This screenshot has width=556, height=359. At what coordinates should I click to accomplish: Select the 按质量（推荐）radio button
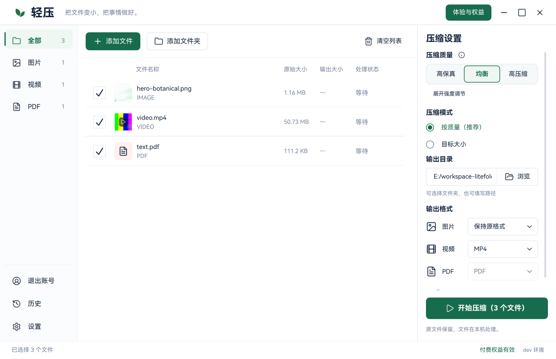(430, 127)
